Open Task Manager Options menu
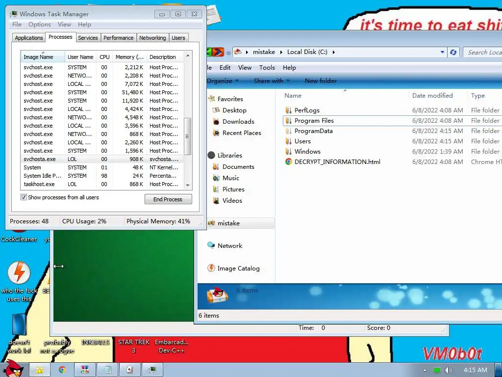Screen dimensions: 502x377 (x=39, y=25)
